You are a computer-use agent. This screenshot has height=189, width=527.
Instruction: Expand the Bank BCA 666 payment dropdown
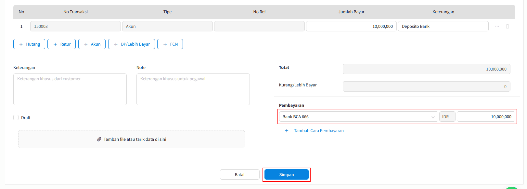(x=358, y=117)
